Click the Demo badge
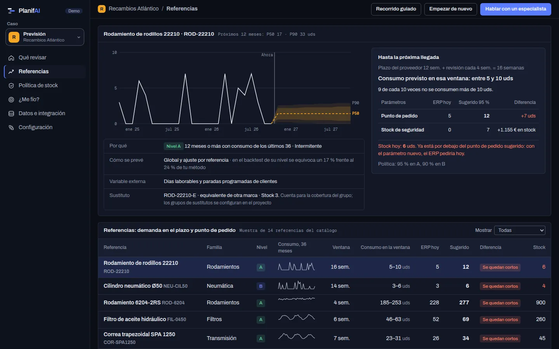The width and height of the screenshot is (559, 349). (x=74, y=11)
